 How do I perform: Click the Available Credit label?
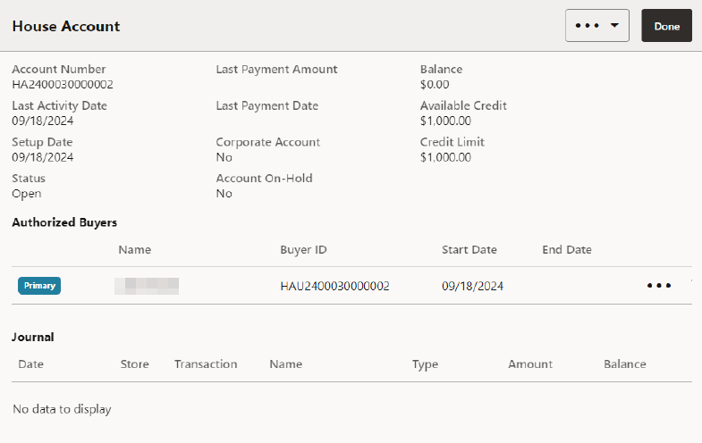463,105
